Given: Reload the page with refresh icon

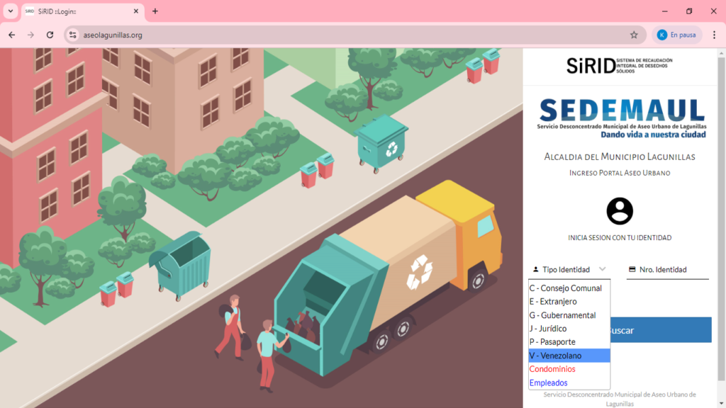Looking at the screenshot, I should (50, 35).
